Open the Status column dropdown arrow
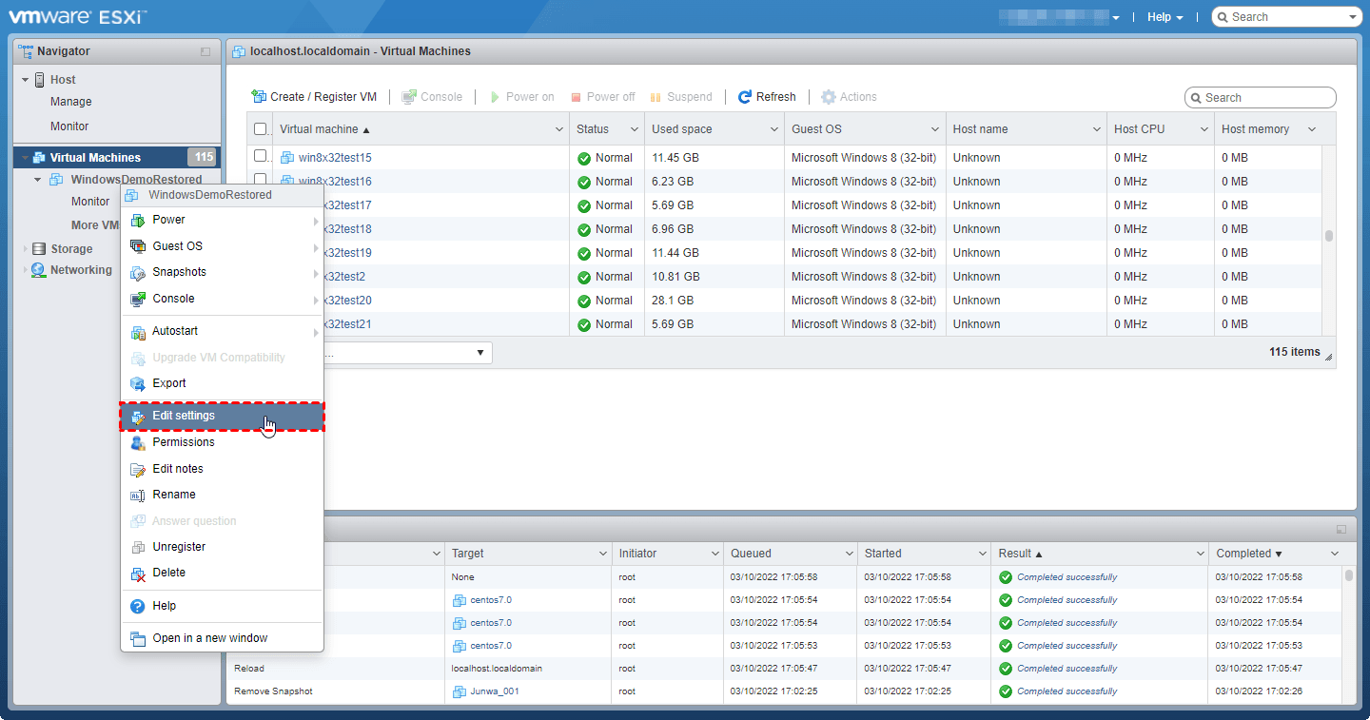The width and height of the screenshot is (1370, 720). [x=634, y=129]
